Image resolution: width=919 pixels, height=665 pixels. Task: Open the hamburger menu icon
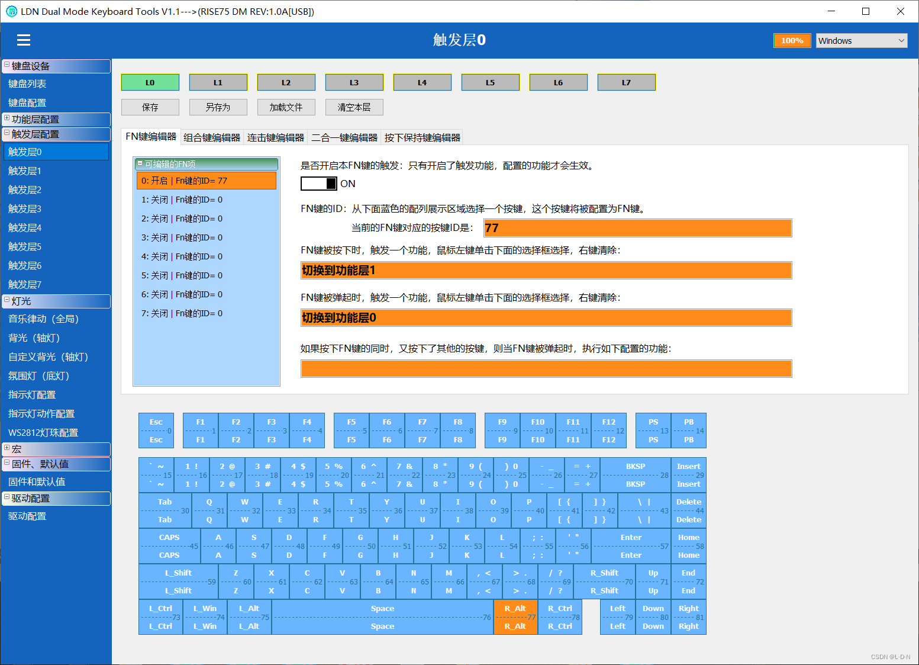[x=24, y=40]
